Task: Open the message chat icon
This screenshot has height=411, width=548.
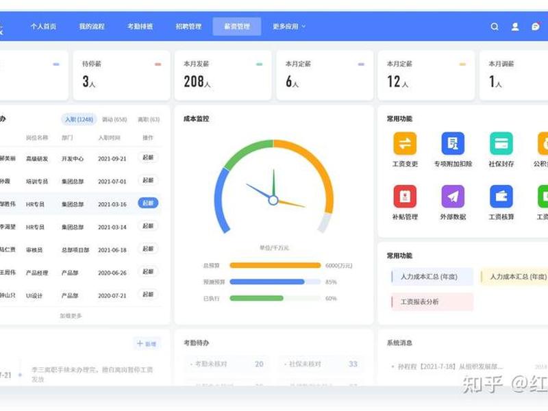Action: [536, 26]
